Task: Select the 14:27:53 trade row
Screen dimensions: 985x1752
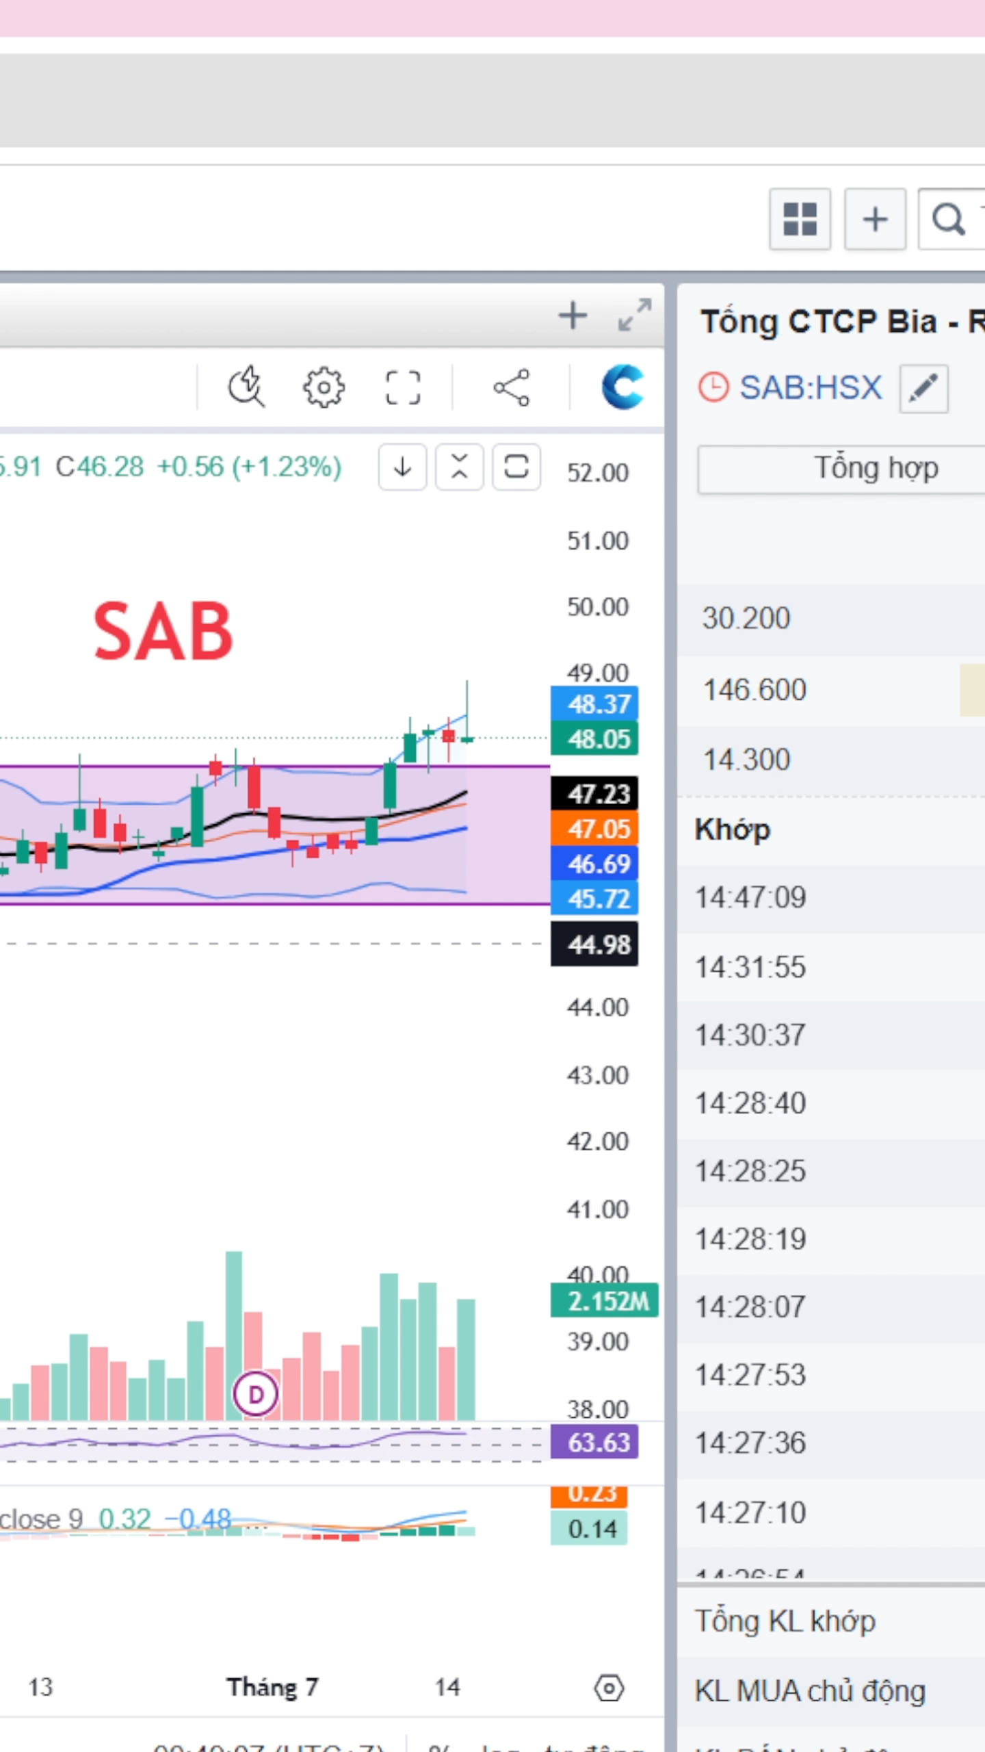Action: pos(831,1376)
